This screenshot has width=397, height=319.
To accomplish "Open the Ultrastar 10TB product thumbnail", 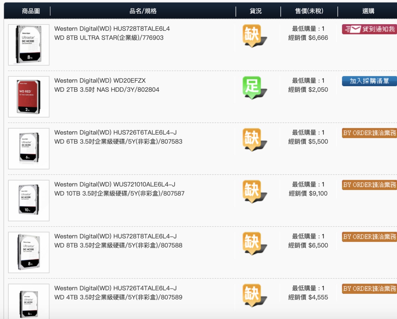I will (x=29, y=201).
